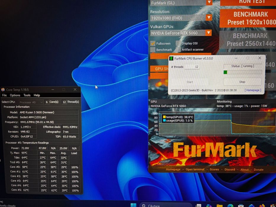Open the Resolution 1920x1080 (FHD) dropdown

click(181, 18)
